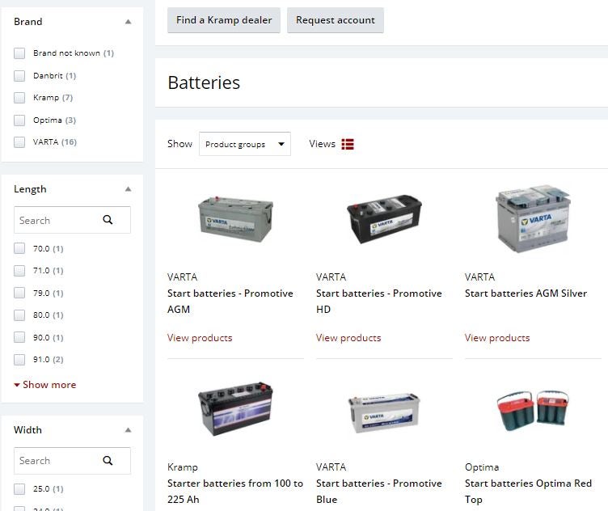
Task: Tick the 71.0 length checkbox
Action: click(x=19, y=271)
